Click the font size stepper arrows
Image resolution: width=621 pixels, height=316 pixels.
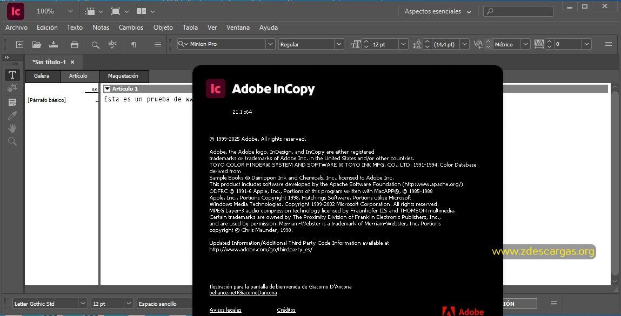coord(366,44)
